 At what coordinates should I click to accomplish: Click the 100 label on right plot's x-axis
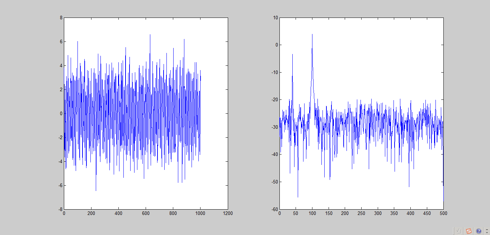312,213
